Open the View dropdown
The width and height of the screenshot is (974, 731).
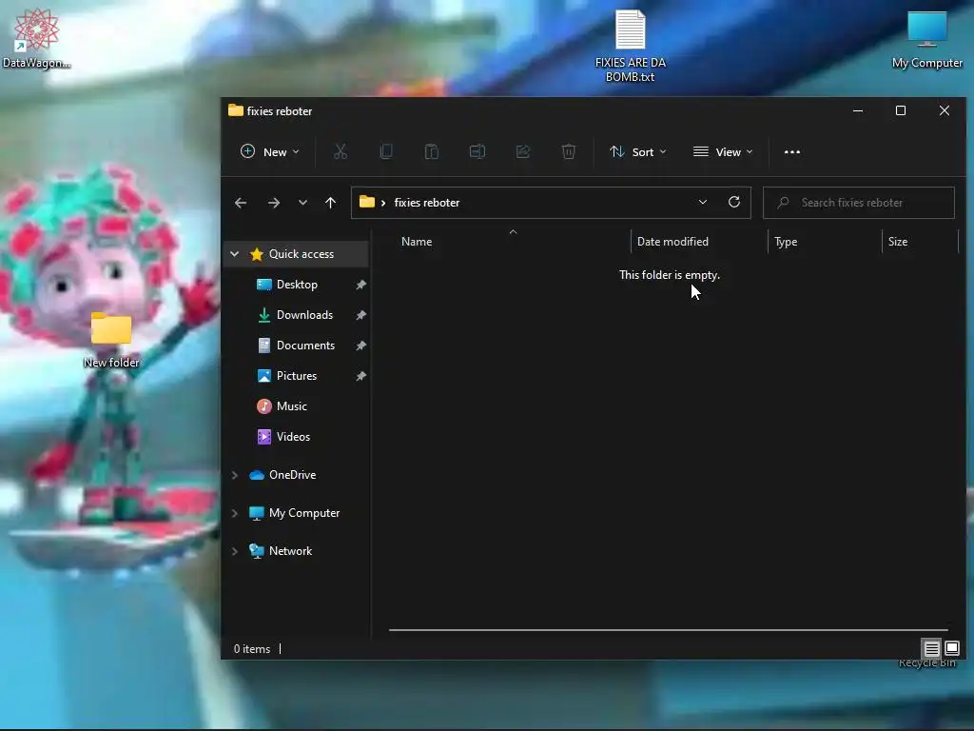723,151
